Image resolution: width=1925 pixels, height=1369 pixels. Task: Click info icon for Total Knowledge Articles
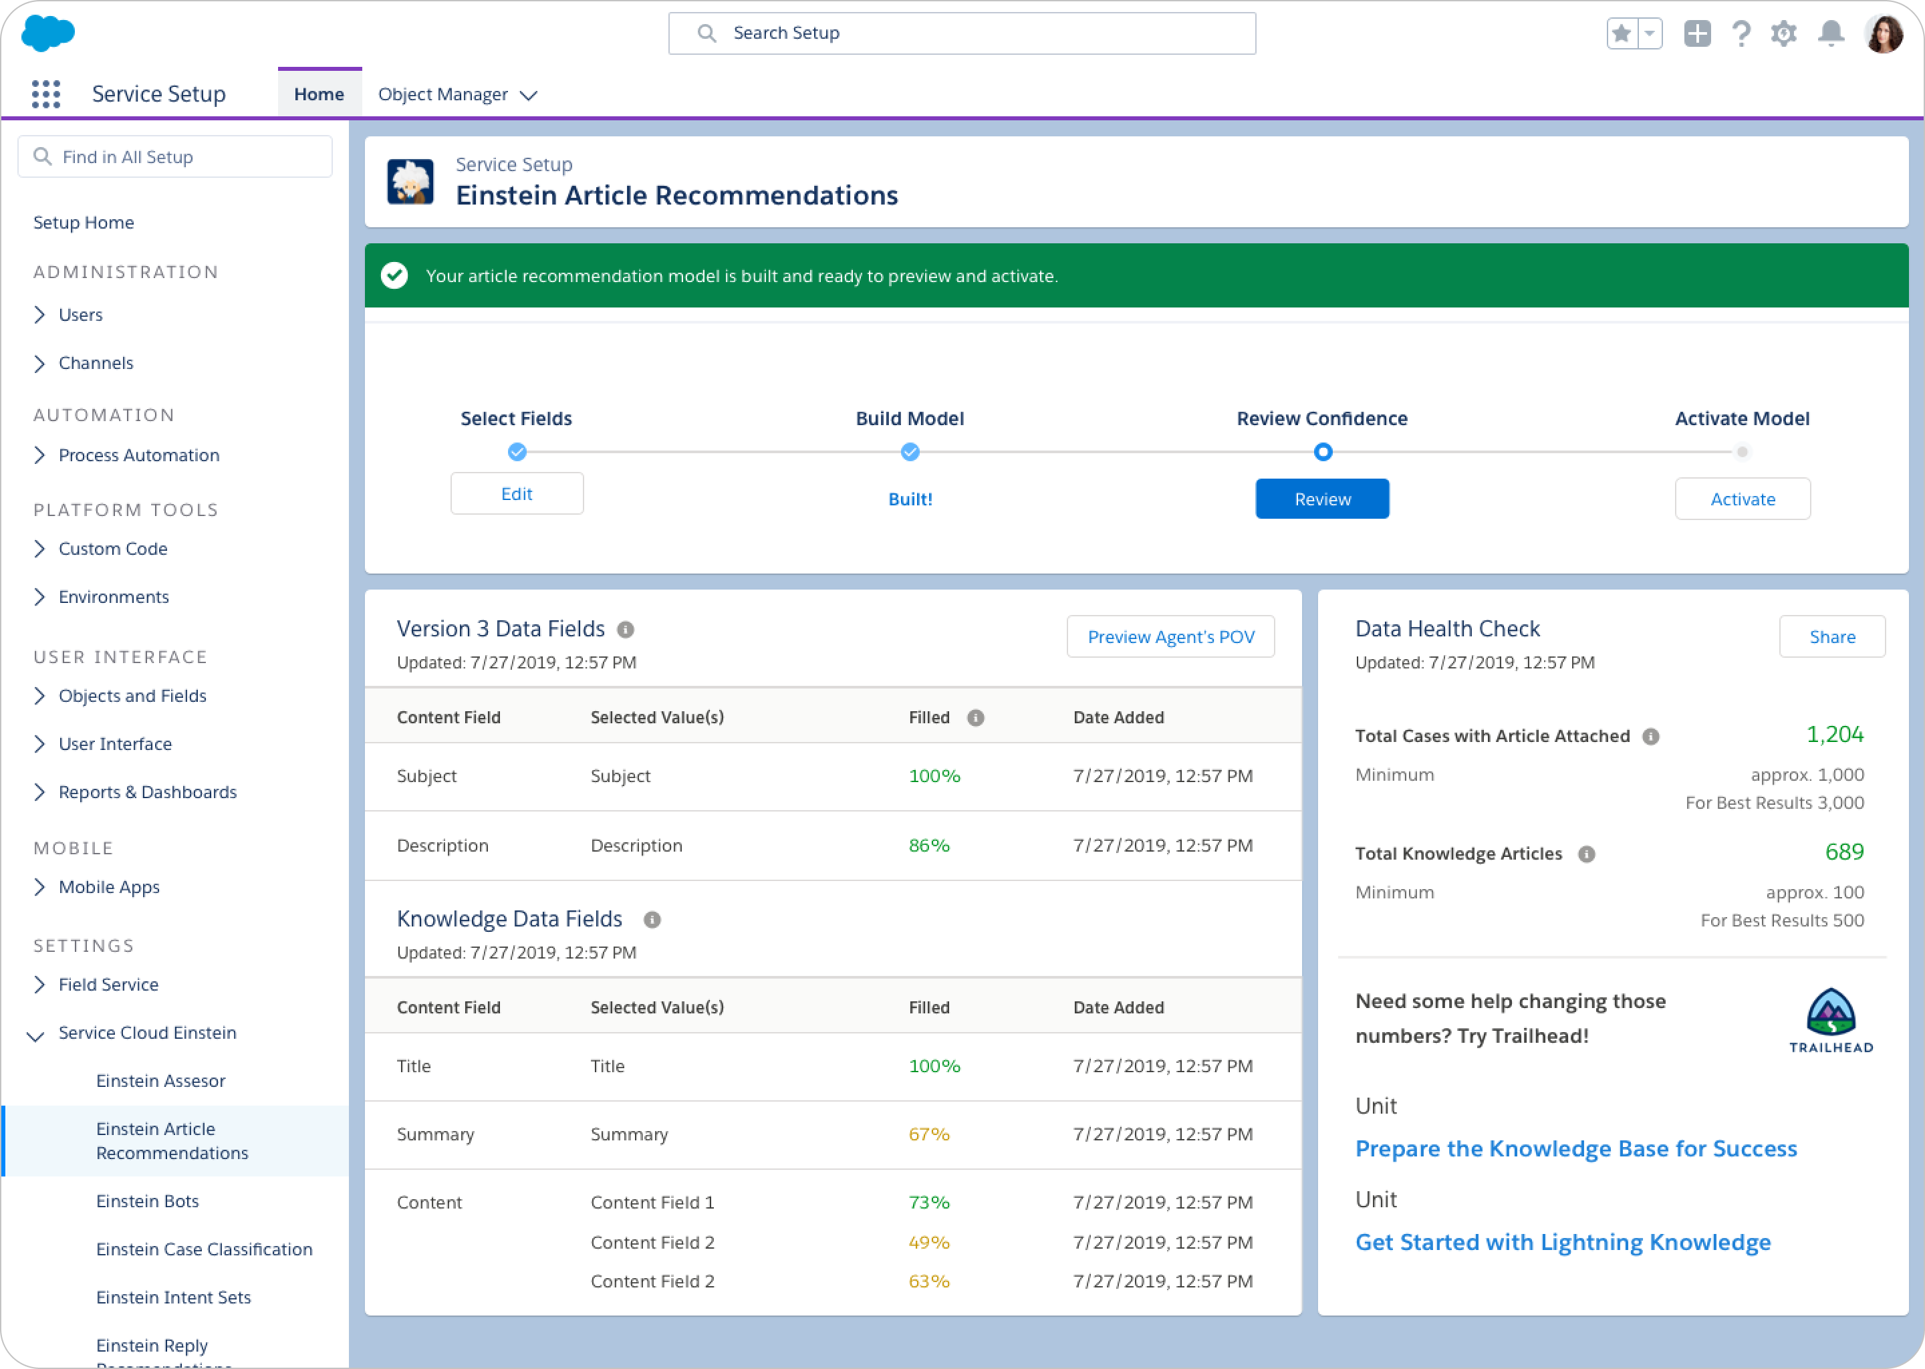pos(1586,855)
